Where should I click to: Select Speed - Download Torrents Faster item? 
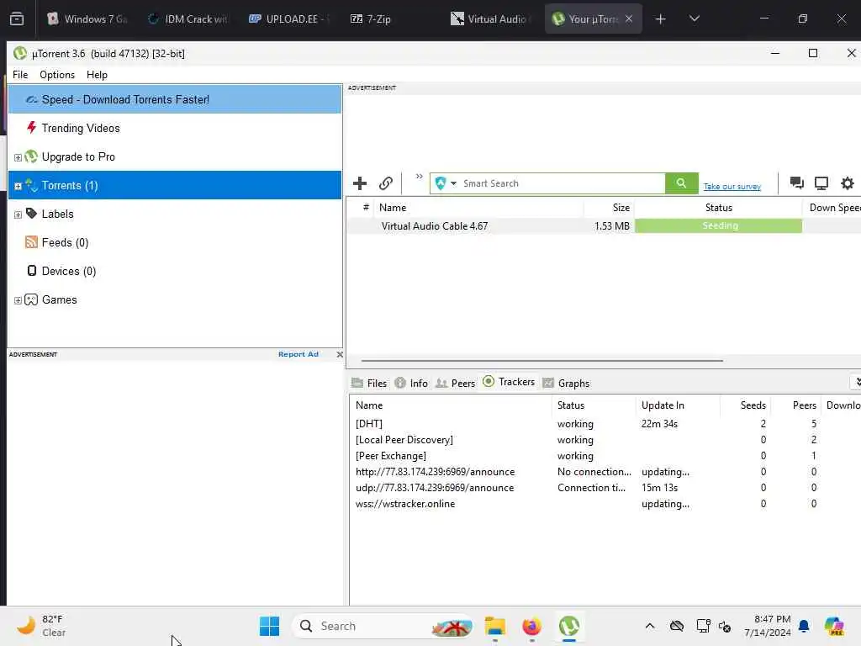pos(175,99)
